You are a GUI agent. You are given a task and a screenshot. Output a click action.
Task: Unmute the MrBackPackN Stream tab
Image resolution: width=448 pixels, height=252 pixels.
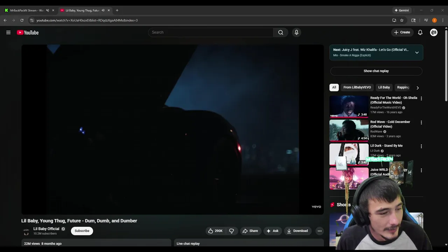[48, 10]
